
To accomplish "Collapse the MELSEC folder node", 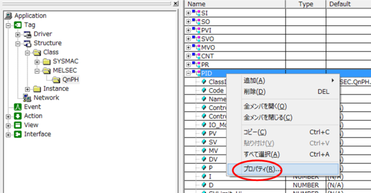I will pos(37,71).
